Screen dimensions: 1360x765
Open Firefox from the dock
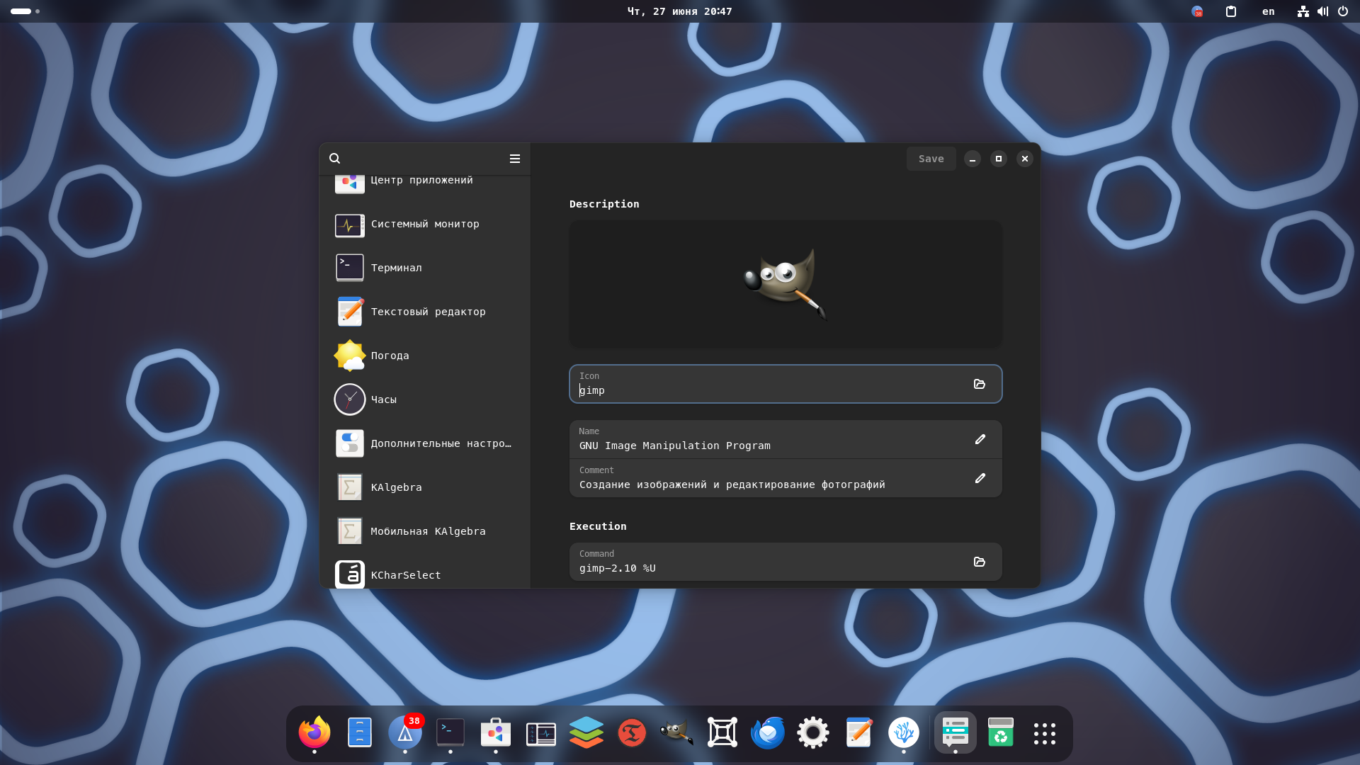(314, 733)
